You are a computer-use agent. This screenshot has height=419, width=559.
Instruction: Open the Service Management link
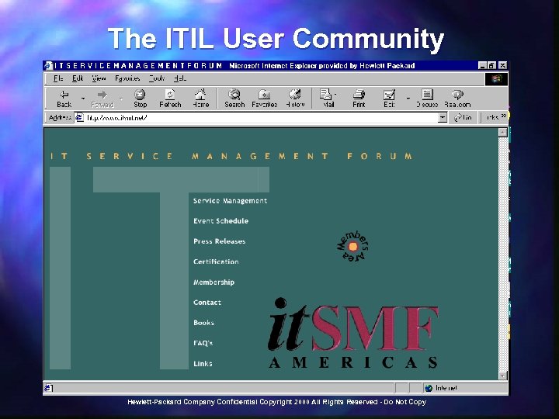coord(230,201)
